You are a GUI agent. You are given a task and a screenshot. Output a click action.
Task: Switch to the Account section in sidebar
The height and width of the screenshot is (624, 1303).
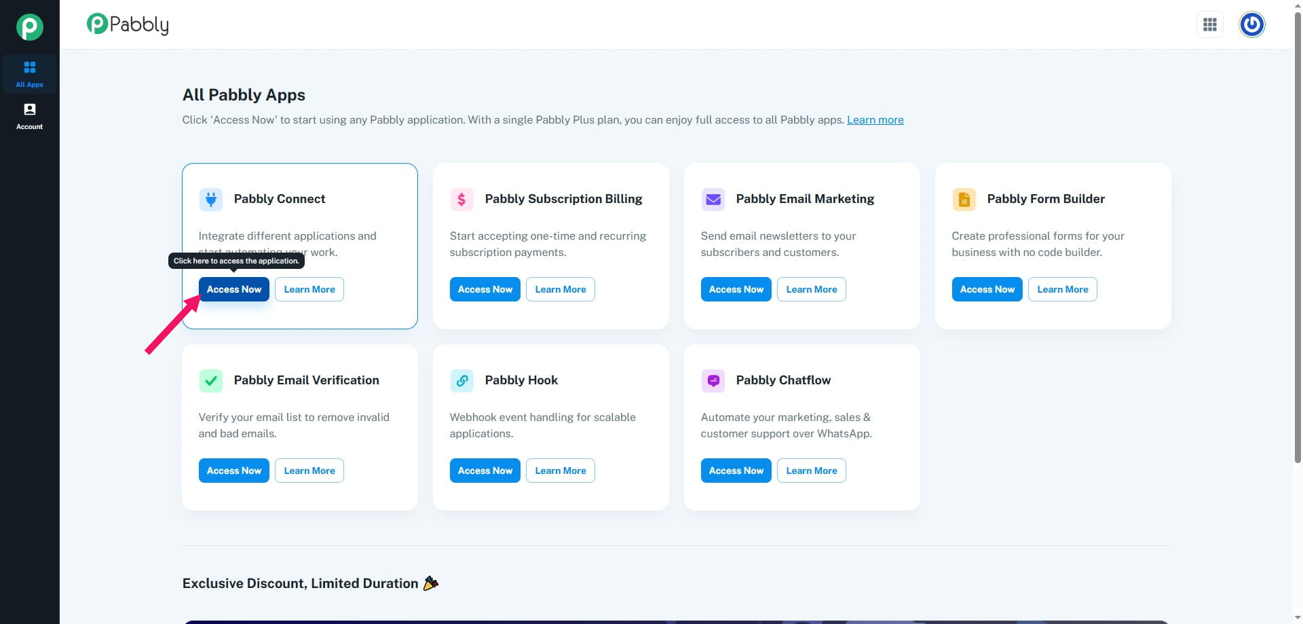point(29,116)
